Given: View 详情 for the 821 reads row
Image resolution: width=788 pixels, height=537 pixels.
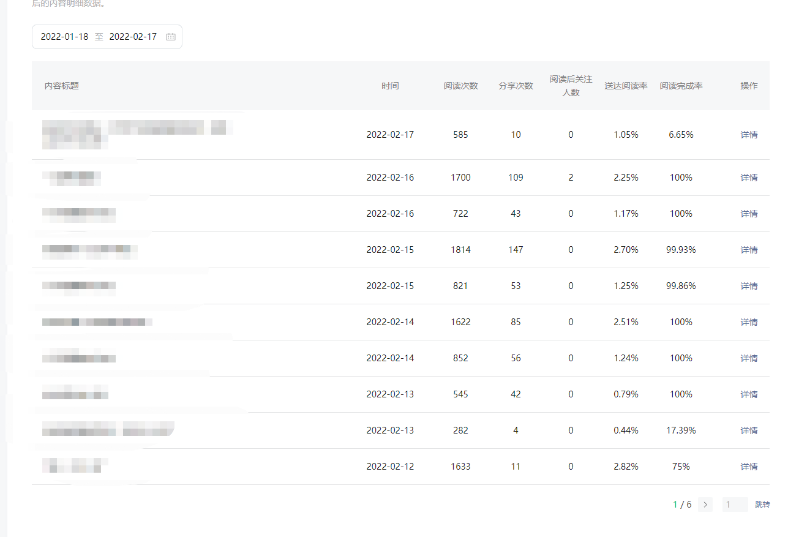Looking at the screenshot, I should tap(749, 286).
